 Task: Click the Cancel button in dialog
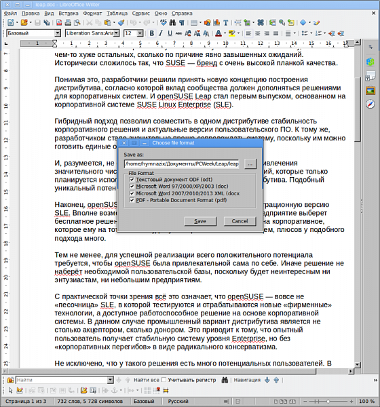click(240, 221)
